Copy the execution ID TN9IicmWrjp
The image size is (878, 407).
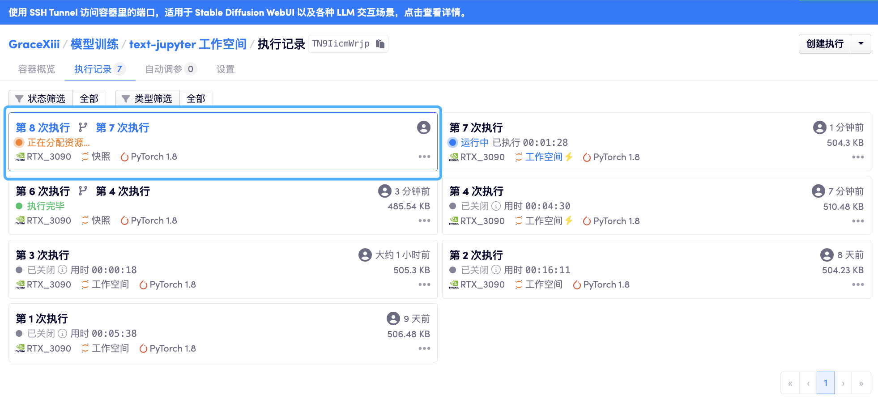click(380, 44)
